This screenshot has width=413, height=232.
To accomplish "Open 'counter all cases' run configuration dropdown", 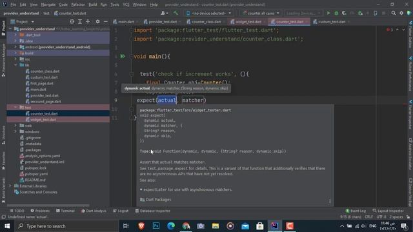I will [x=260, y=13].
